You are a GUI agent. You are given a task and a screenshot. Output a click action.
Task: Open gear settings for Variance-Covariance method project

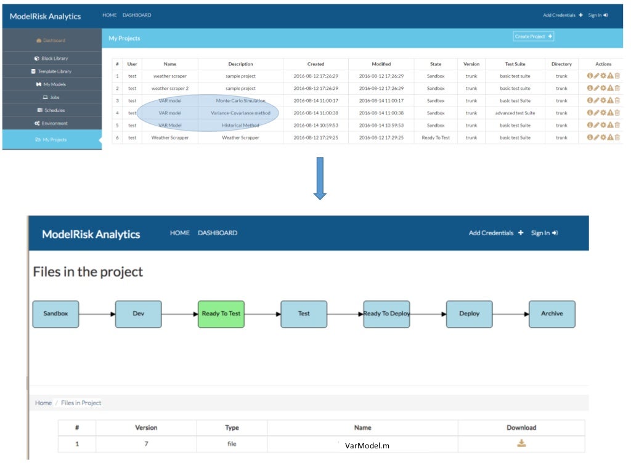tap(603, 113)
